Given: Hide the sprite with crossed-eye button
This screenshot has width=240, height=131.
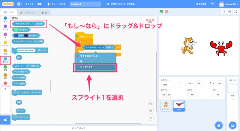Looking at the screenshot, I should [x=170, y=95].
